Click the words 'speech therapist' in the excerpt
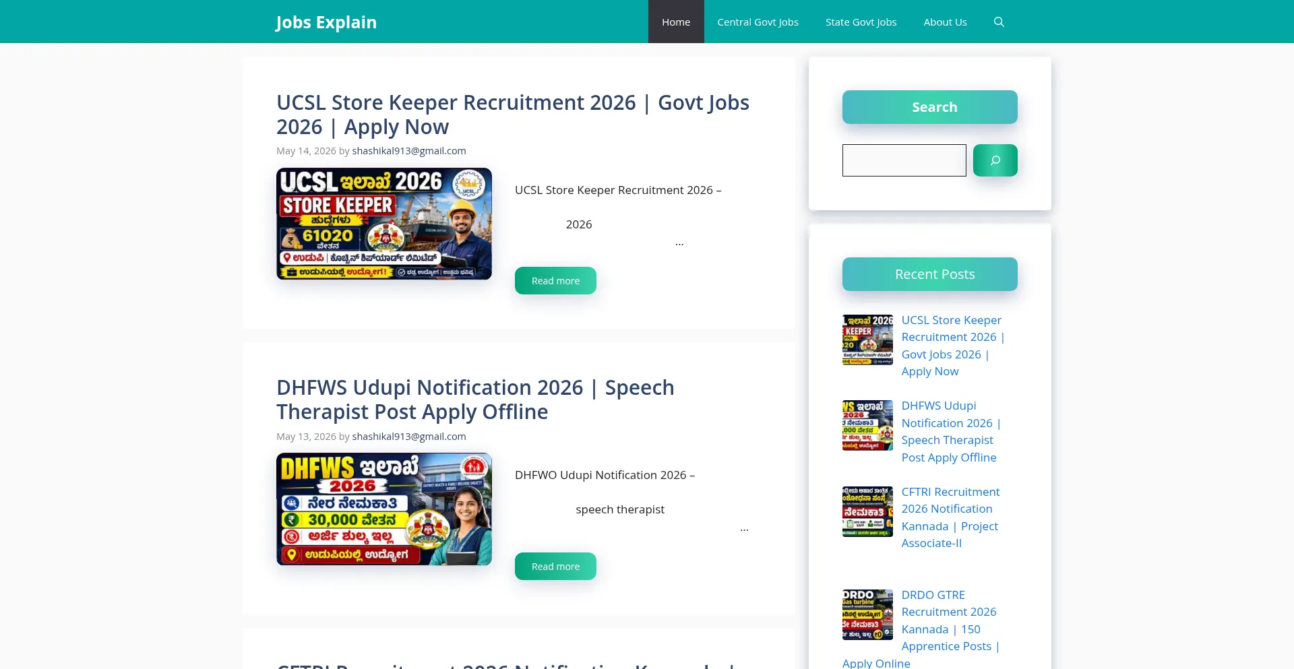 pos(620,509)
